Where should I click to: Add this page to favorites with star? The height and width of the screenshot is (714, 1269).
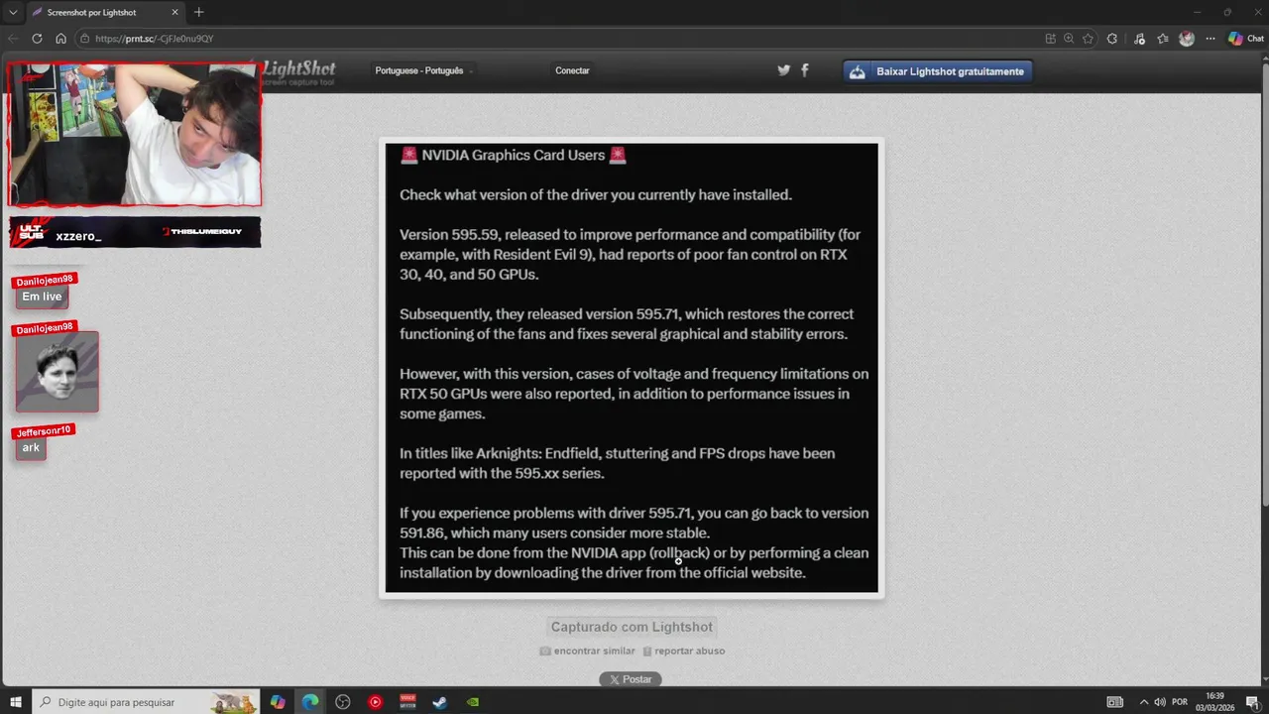(x=1088, y=39)
